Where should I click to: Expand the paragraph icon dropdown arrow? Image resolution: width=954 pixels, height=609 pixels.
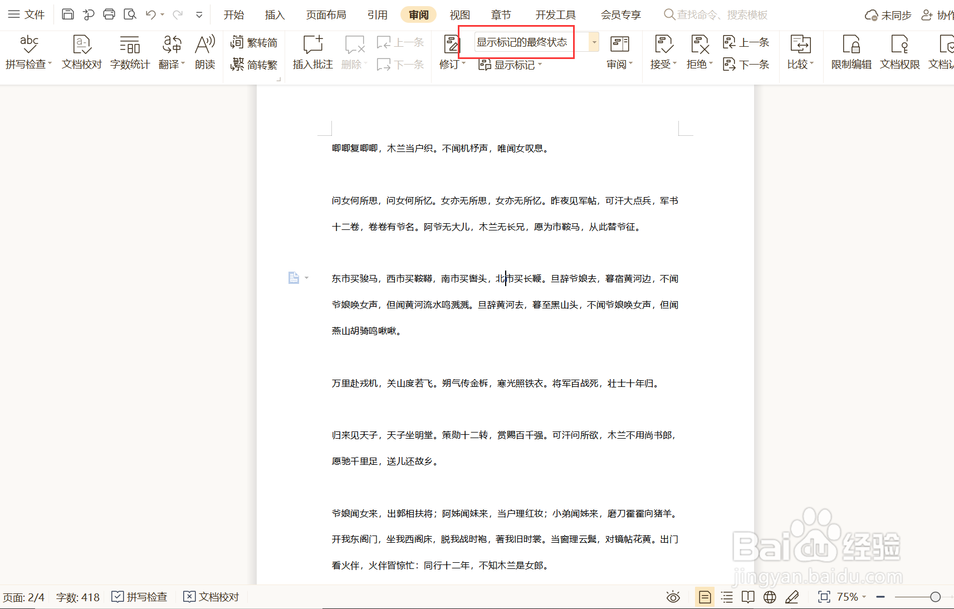306,278
